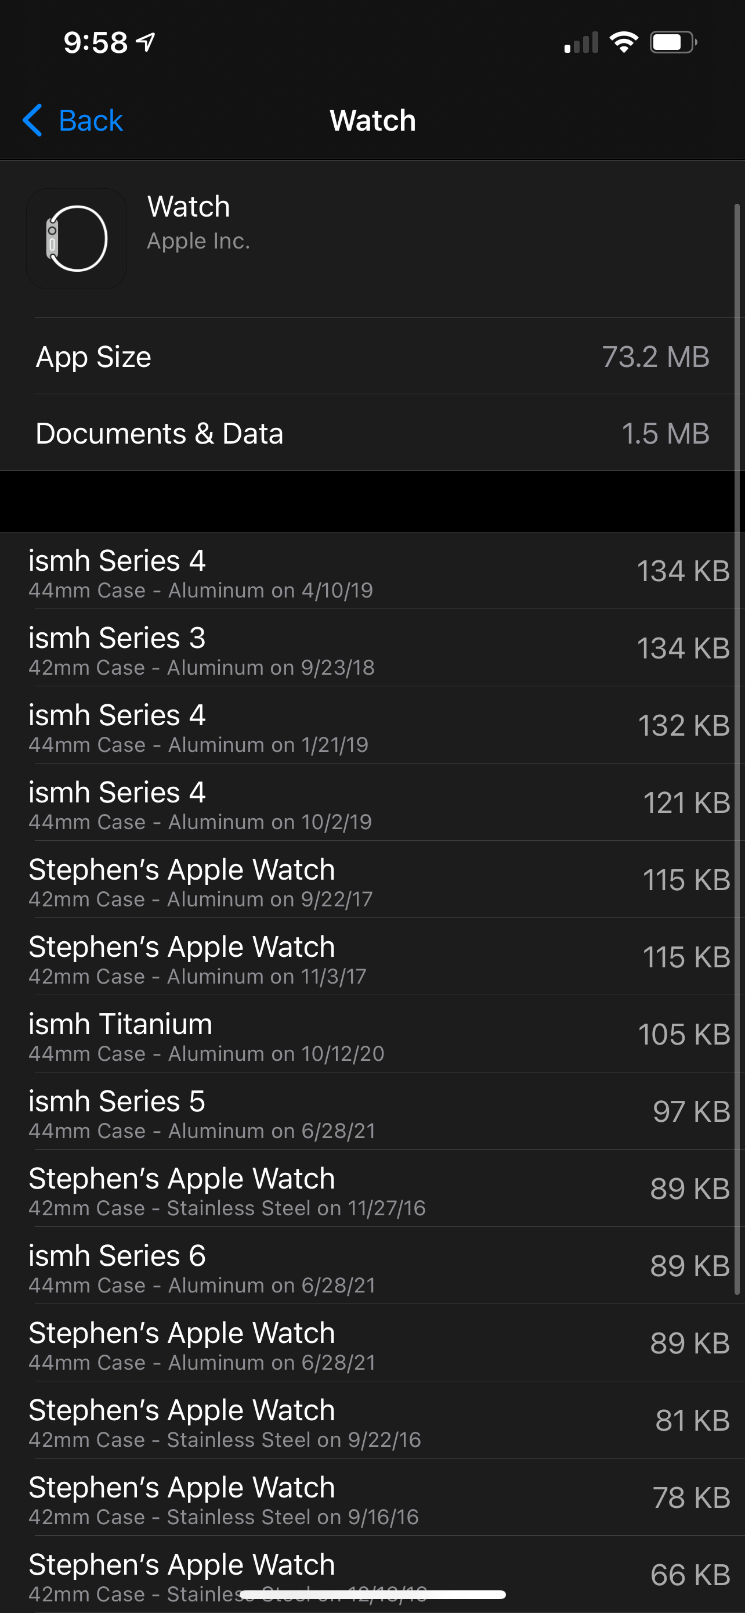Open the ismh Series 6 backup
The height and width of the screenshot is (1613, 745).
click(372, 1266)
